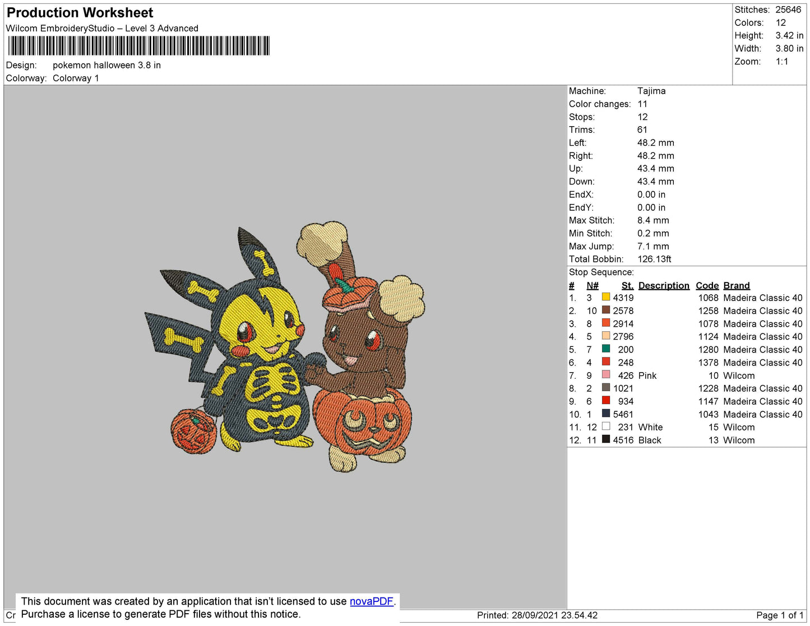Click the Brand column header
The width and height of the screenshot is (810, 626).
[737, 285]
